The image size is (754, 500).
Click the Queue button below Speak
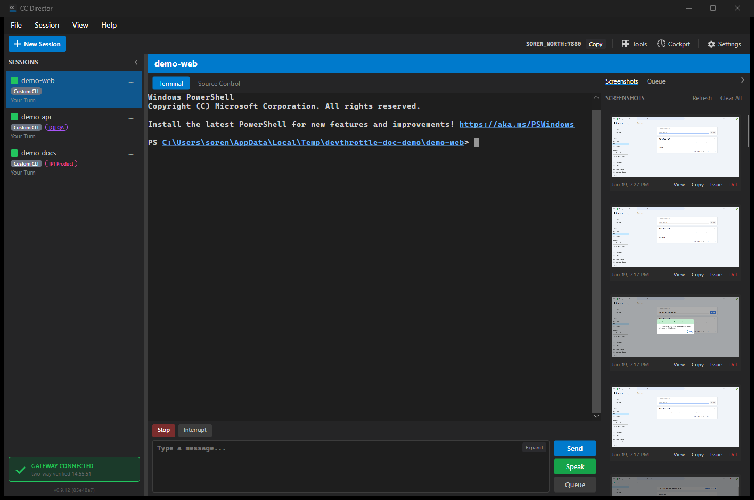pyautogui.click(x=575, y=485)
